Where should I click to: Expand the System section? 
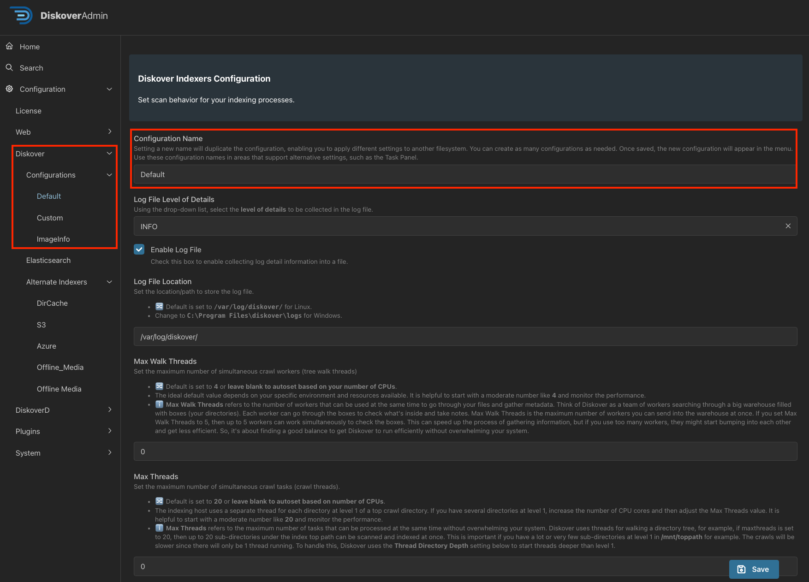(x=110, y=452)
